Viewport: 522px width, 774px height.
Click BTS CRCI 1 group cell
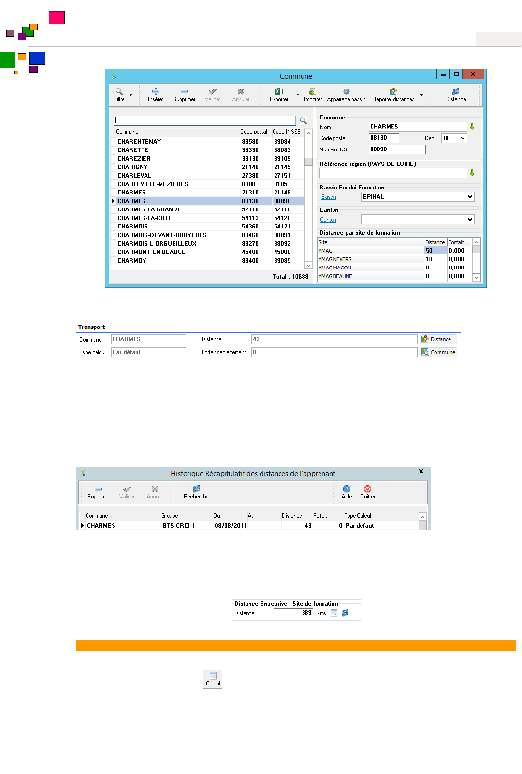pyautogui.click(x=187, y=526)
